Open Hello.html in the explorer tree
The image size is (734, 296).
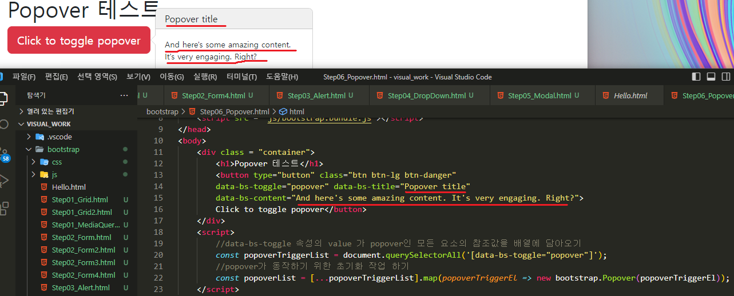click(x=69, y=187)
